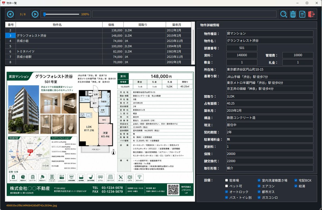Click the 物件種目 field showing 貸マンション
Viewport: 322px width, 210px height.
click(x=270, y=34)
